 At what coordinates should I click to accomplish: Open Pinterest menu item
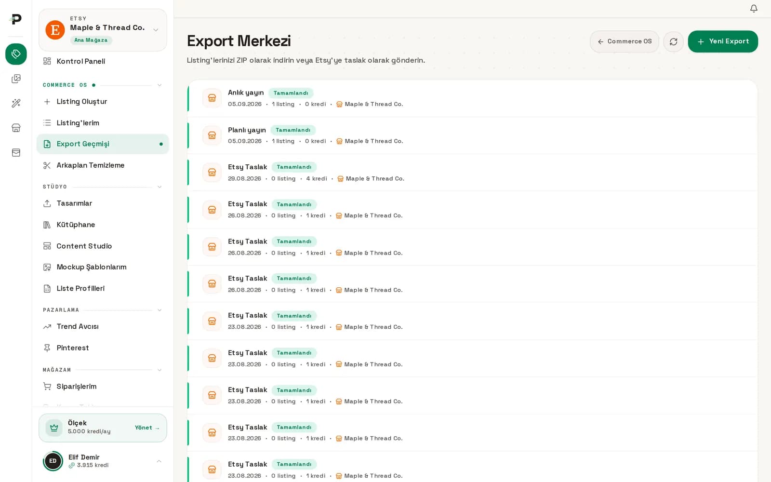coord(103,348)
